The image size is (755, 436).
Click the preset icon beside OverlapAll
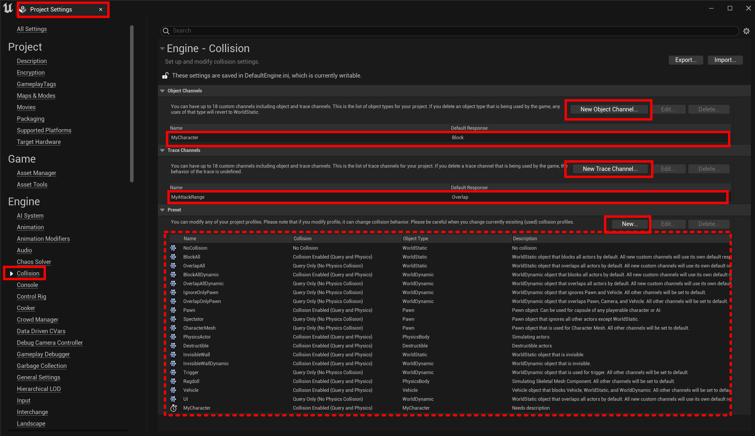pyautogui.click(x=173, y=266)
